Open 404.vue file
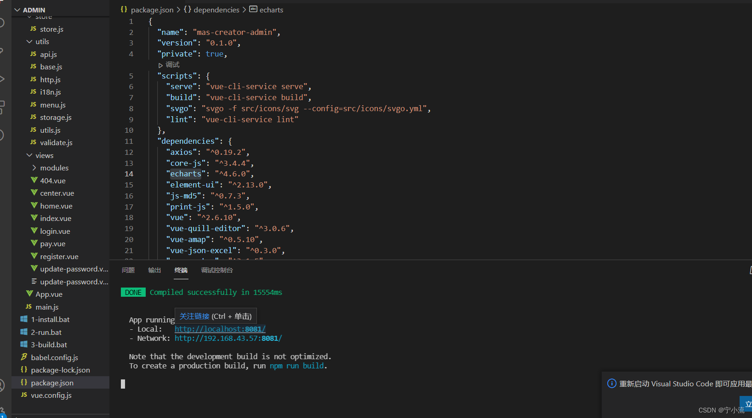 [x=52, y=181]
